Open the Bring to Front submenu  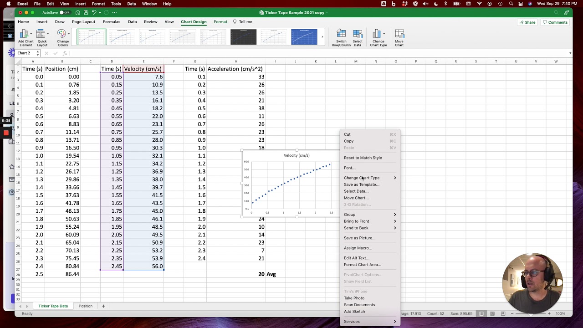pos(370,221)
